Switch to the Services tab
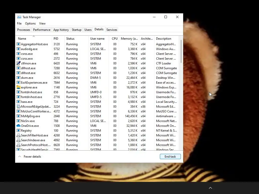 [112, 30]
